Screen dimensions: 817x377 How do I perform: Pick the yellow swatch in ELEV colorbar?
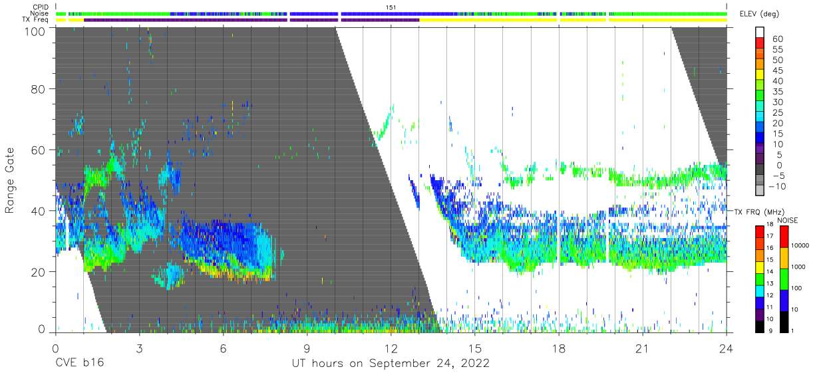(x=760, y=76)
